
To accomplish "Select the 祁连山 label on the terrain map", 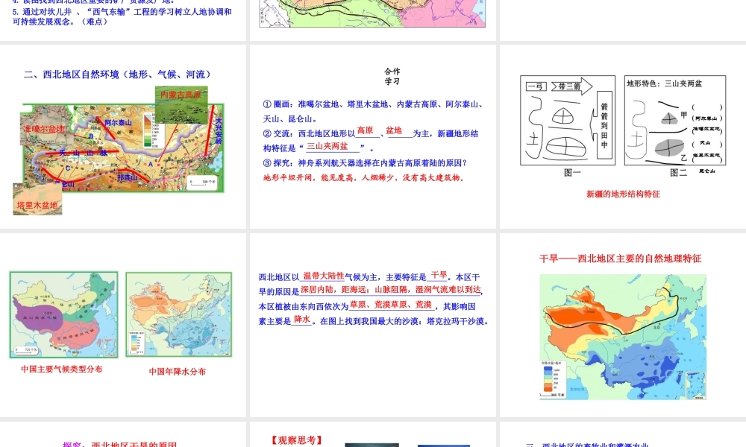I will [x=127, y=177].
